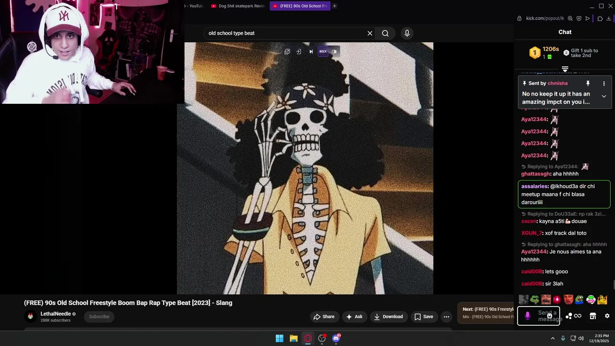Open LethalNeedle channel avatar
The width and height of the screenshot is (615, 346).
30,316
